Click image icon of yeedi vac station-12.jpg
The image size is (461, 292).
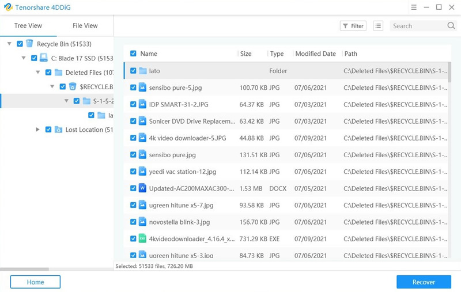pyautogui.click(x=142, y=171)
